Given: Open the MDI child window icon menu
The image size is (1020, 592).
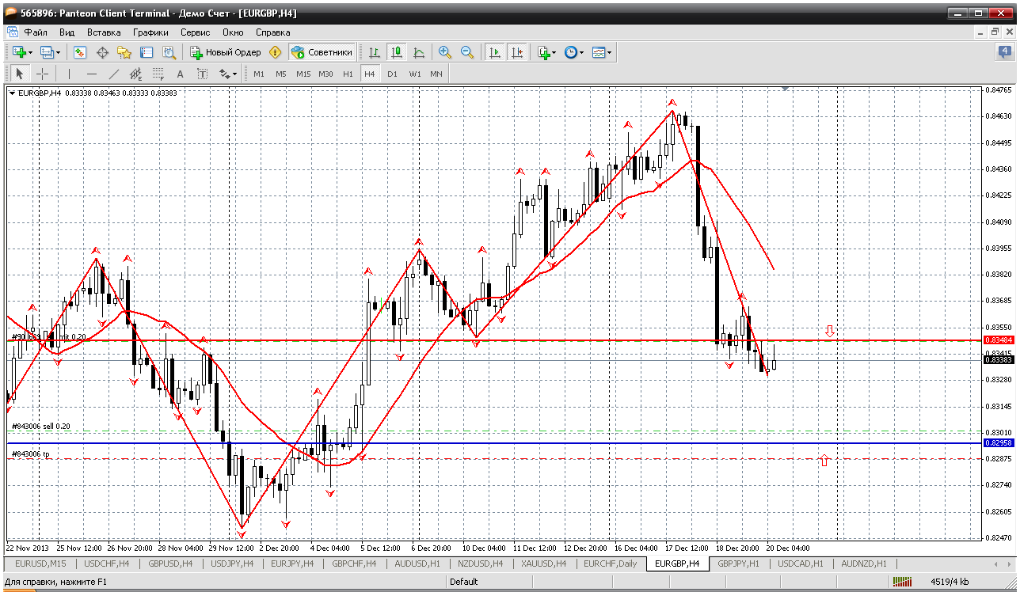Looking at the screenshot, I should [x=12, y=32].
